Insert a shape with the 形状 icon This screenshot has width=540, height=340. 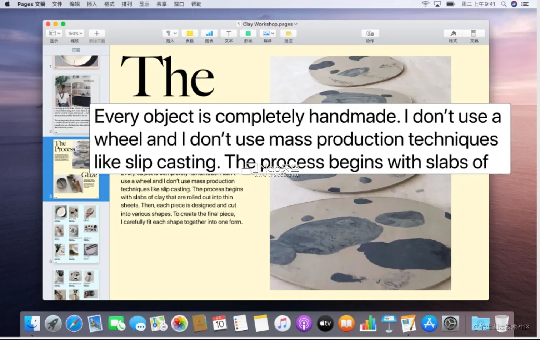248,33
